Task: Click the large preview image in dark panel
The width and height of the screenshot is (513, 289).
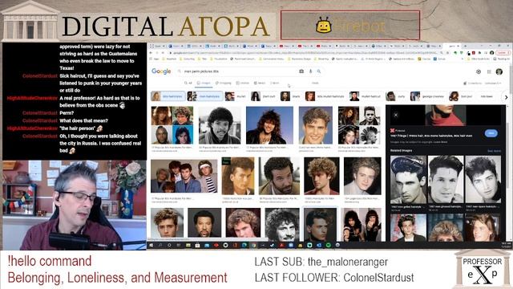Action: 446,116
